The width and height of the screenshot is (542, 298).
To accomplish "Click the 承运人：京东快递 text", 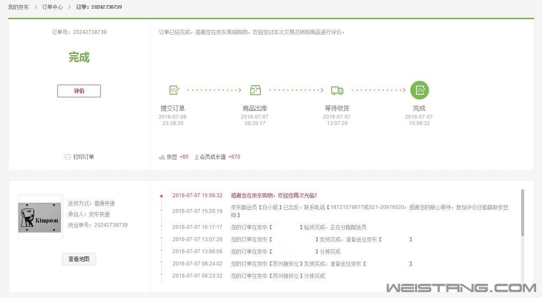I will [89, 214].
